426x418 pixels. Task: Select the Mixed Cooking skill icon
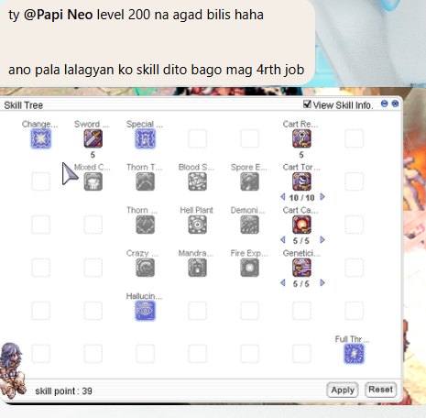(x=93, y=181)
